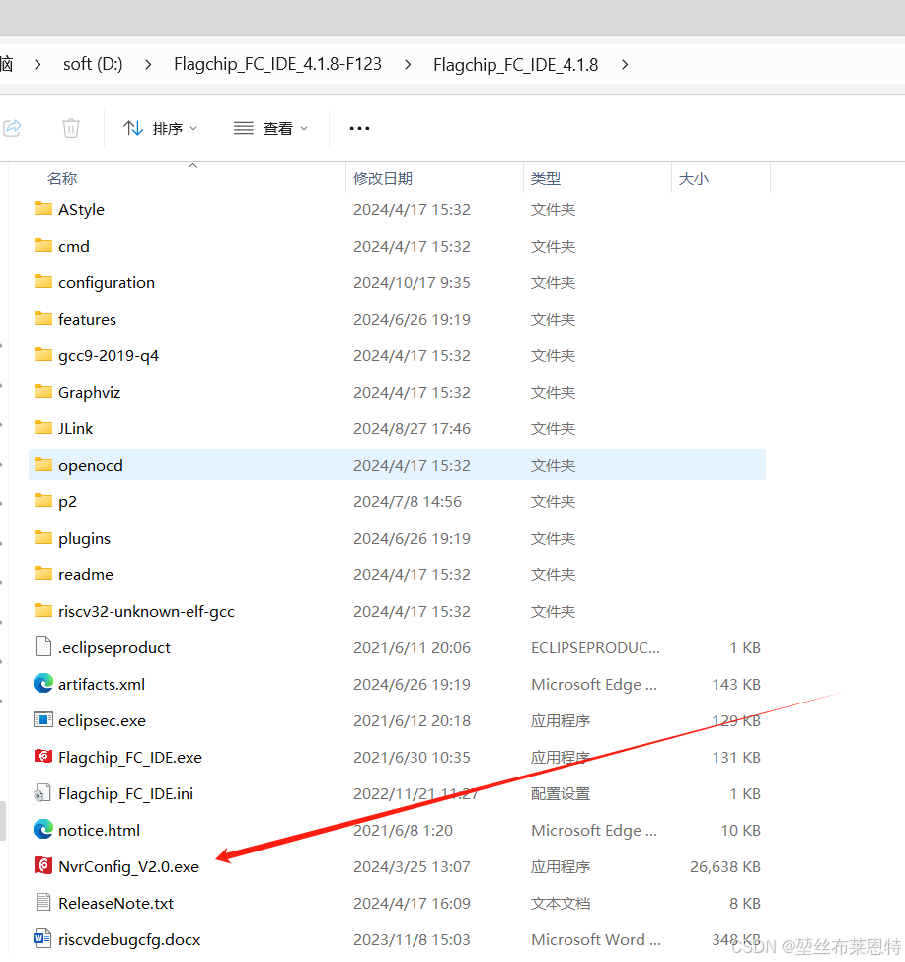Click the Flagchip_FC_IDE_4.1.8 breadcrumb
This screenshot has height=962, width=905.
[x=515, y=65]
